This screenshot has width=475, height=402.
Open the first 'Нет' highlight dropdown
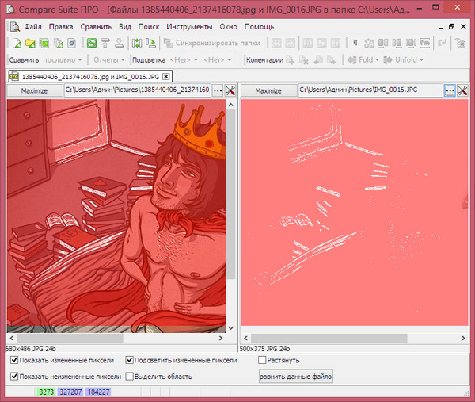coord(184,59)
